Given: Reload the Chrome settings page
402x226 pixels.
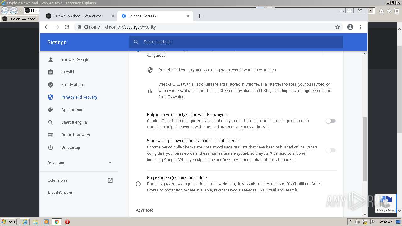Looking at the screenshot, I should click(67, 27).
